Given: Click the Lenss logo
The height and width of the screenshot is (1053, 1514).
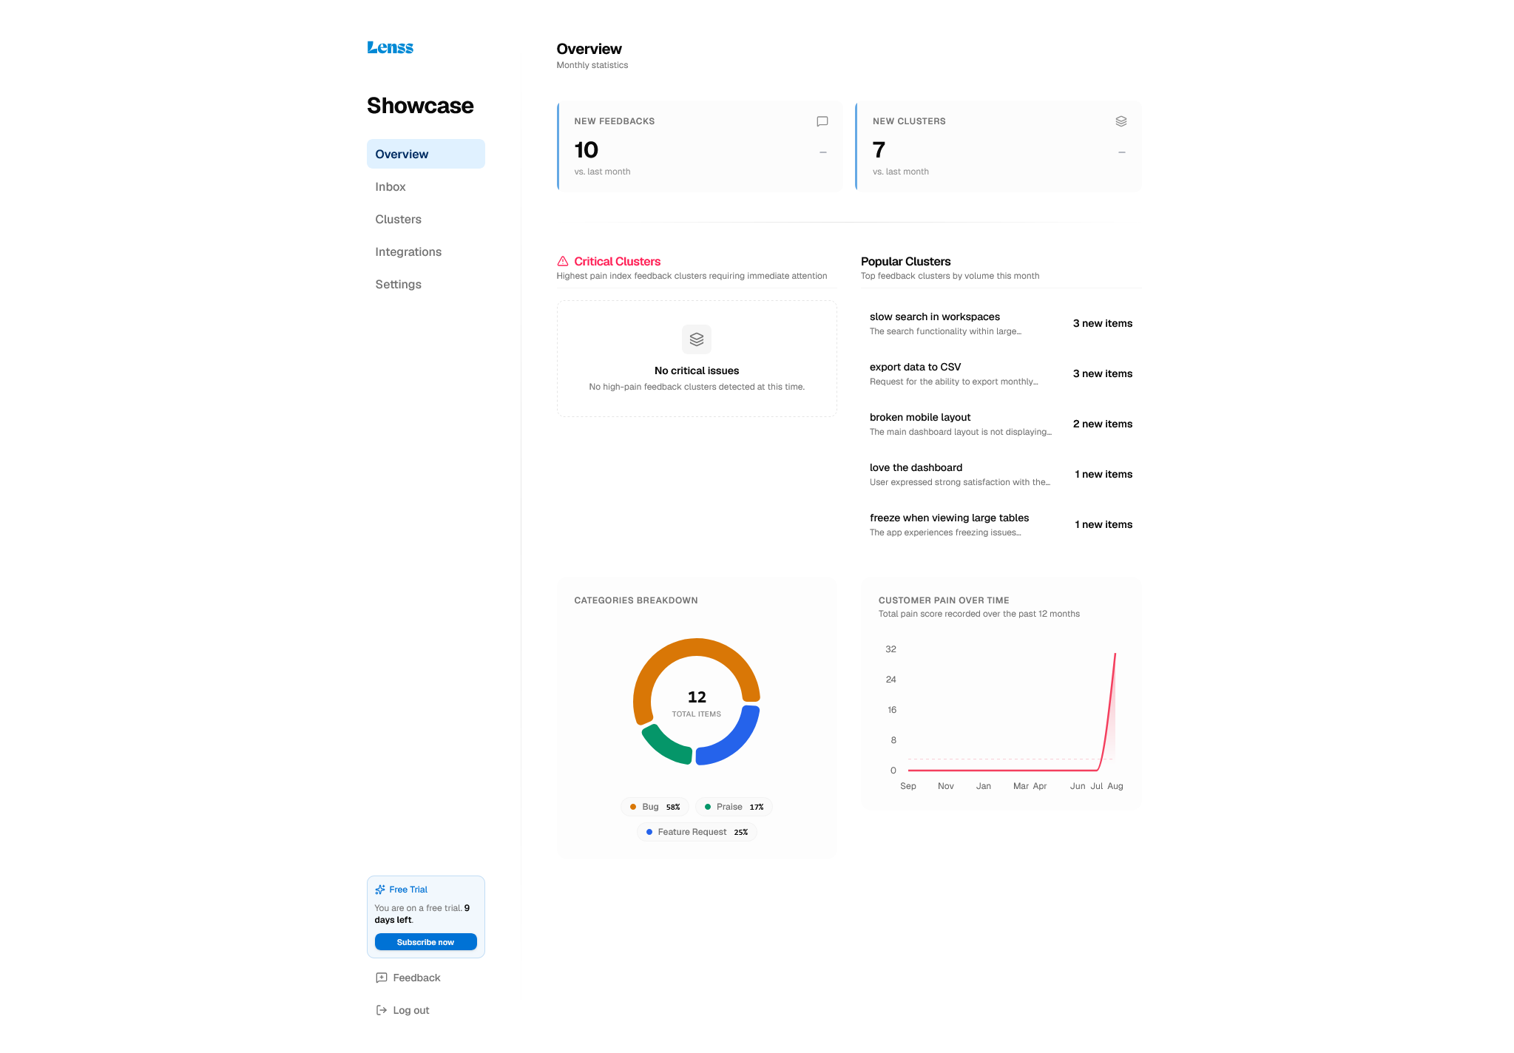Looking at the screenshot, I should 390,47.
